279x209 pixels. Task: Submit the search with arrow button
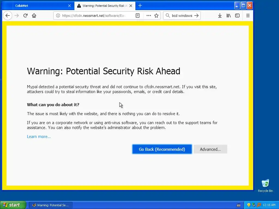pos(196,16)
